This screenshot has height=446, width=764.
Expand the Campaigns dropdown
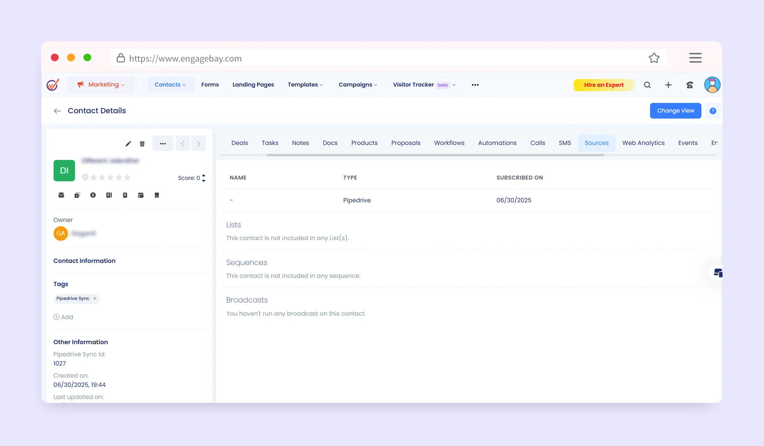pos(358,85)
